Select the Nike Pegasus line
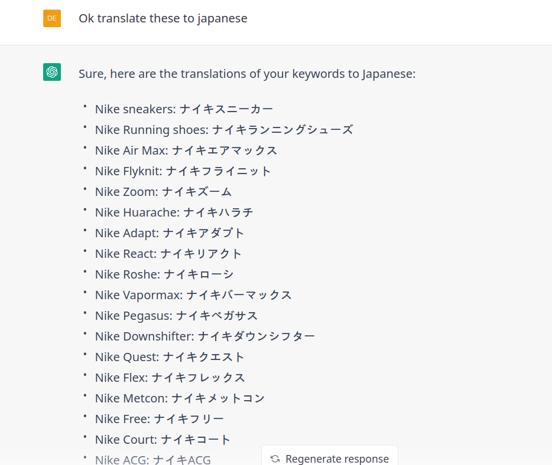The image size is (552, 465). pos(176,316)
